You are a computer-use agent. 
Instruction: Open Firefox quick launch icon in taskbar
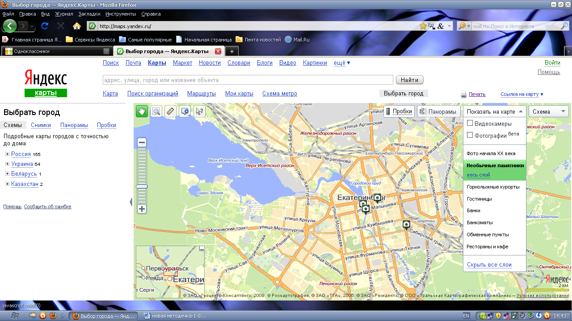coord(53,316)
